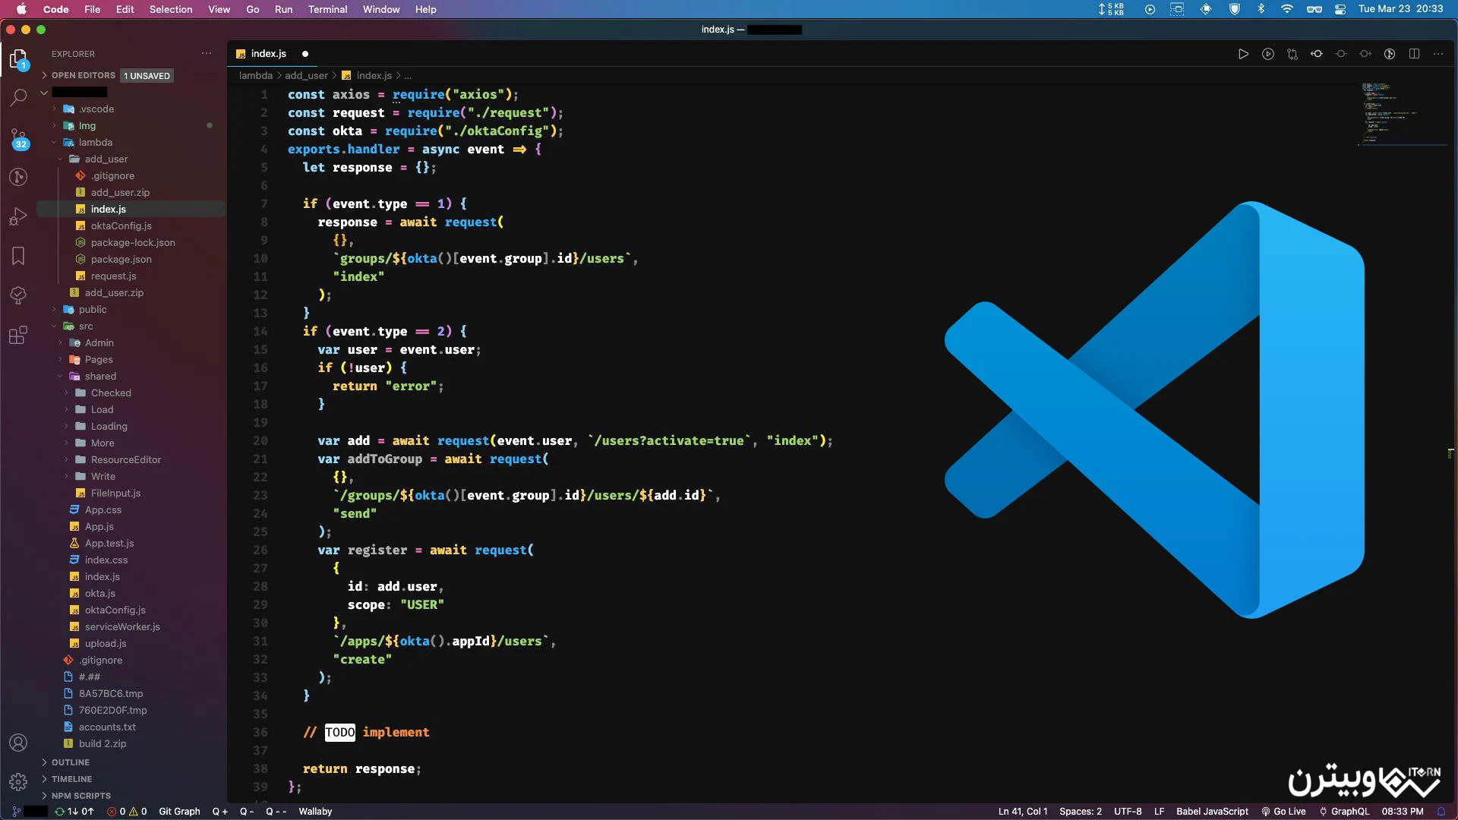This screenshot has width=1458, height=820.
Task: Expand the NPM Scripts section
Action: pos(80,796)
